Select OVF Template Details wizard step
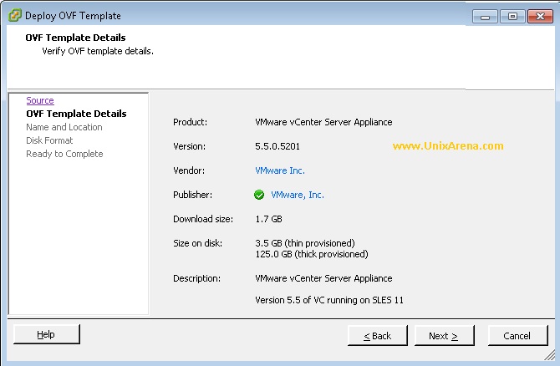Image resolution: width=560 pixels, height=366 pixels. (76, 114)
